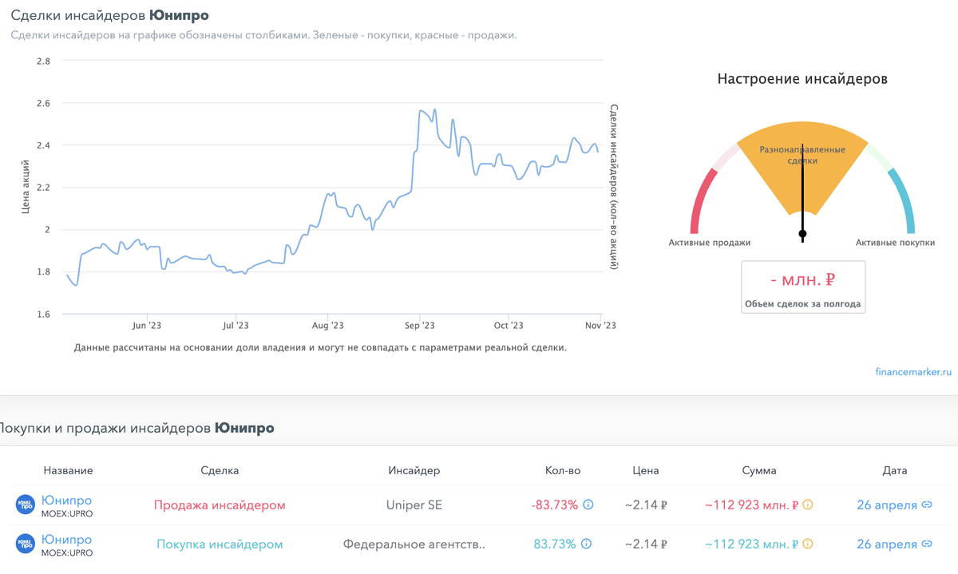Click the Сумма column header
The width and height of the screenshot is (958, 574).
(758, 470)
